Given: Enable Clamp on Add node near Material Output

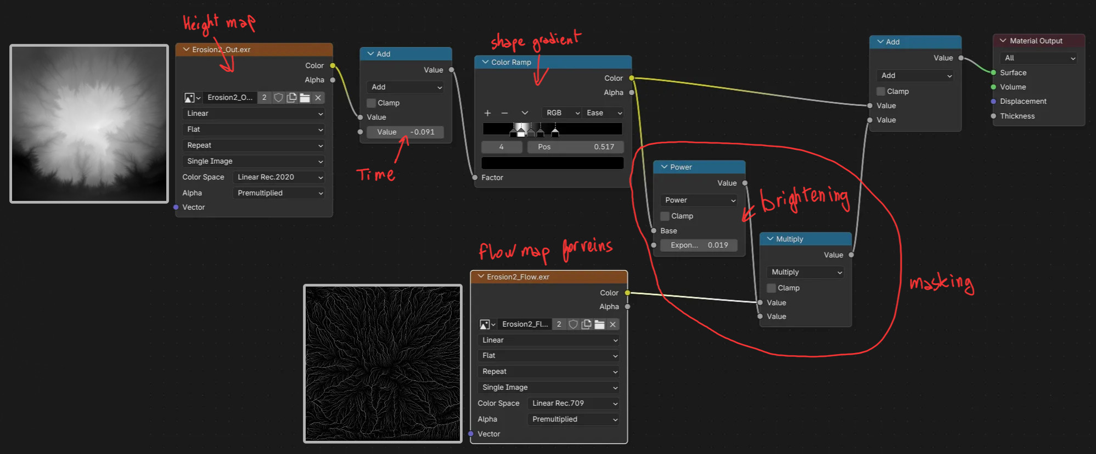Looking at the screenshot, I should click(x=880, y=92).
